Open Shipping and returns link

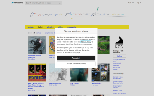pyautogui.click(x=117, y=87)
